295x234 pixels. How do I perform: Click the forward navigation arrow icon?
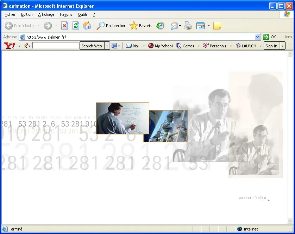[48, 26]
